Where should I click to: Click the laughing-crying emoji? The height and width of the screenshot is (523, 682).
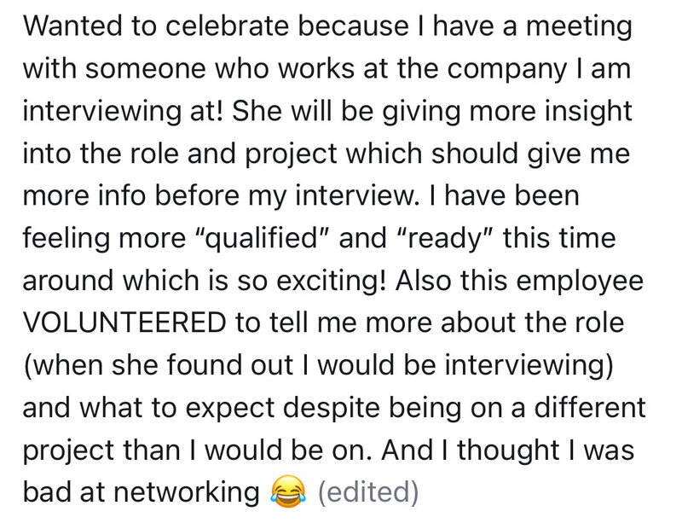point(287,491)
